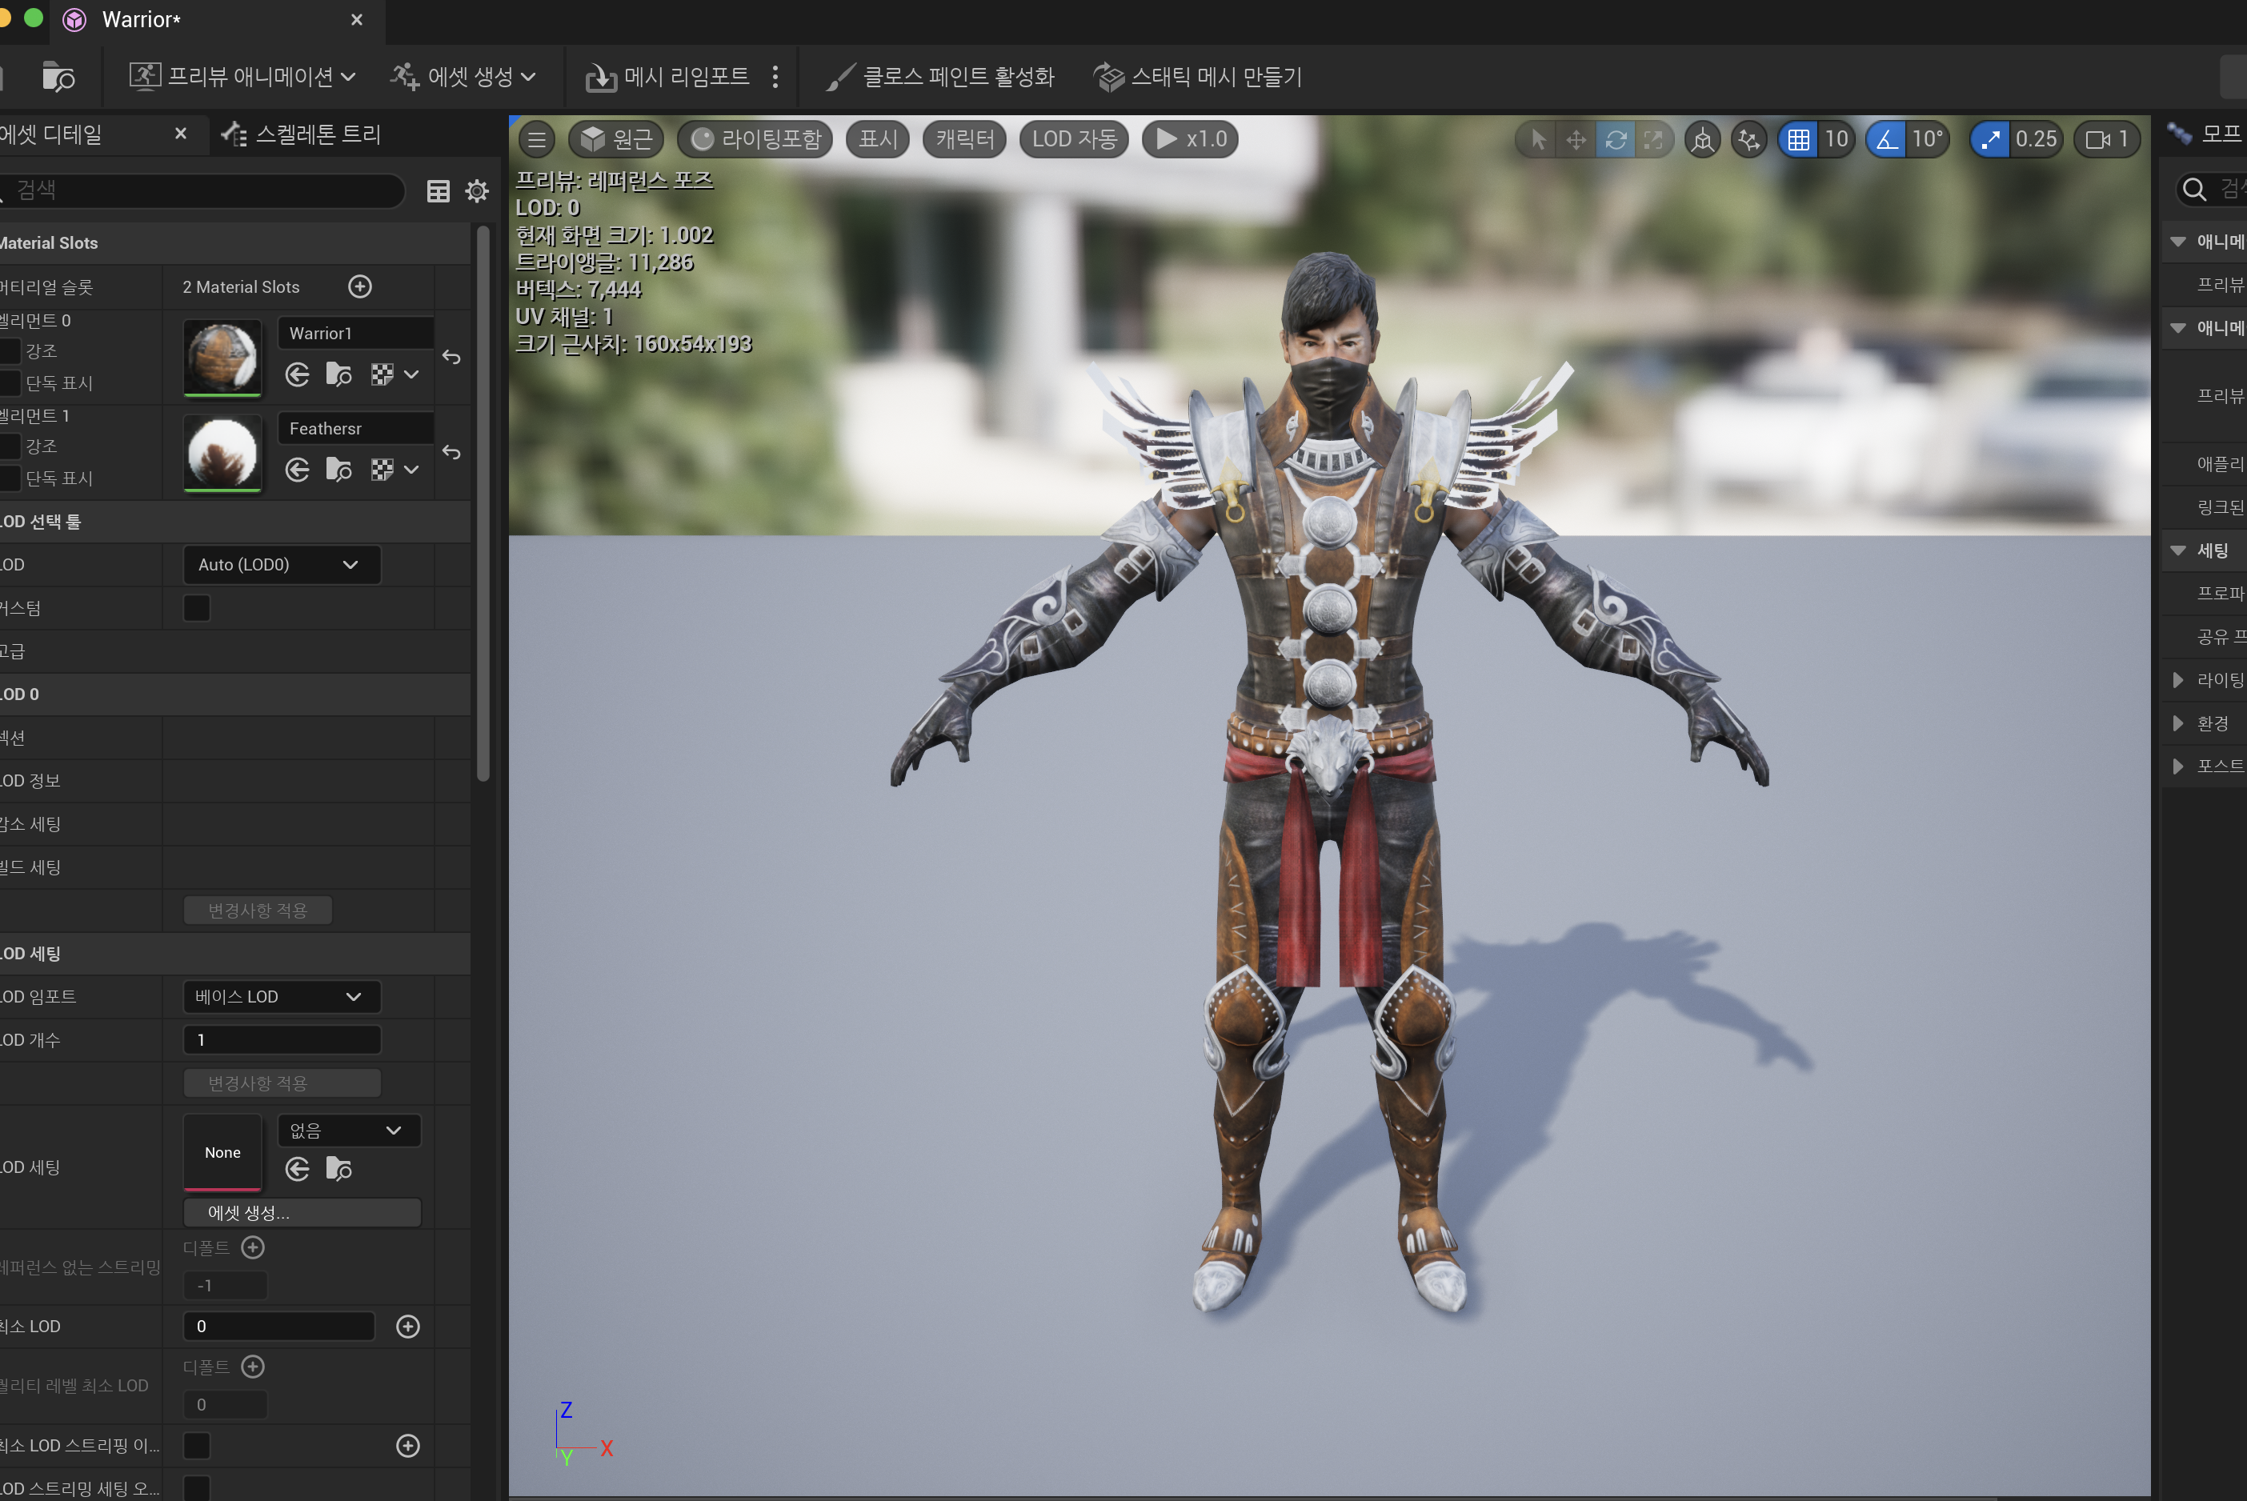The width and height of the screenshot is (2247, 1501).
Task: Expand the 라이팅 section in preview settings
Action: [2178, 679]
